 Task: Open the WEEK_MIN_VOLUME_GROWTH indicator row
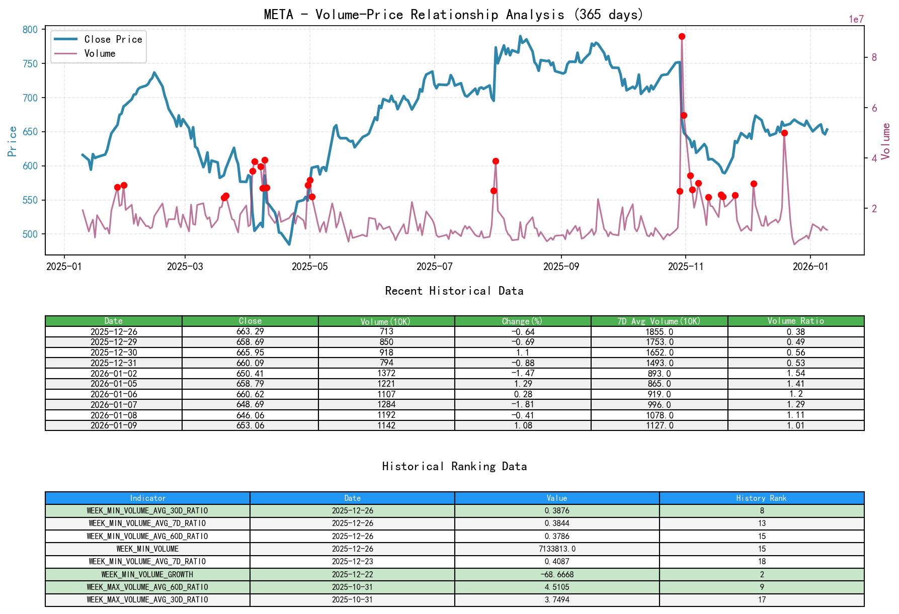coord(147,574)
